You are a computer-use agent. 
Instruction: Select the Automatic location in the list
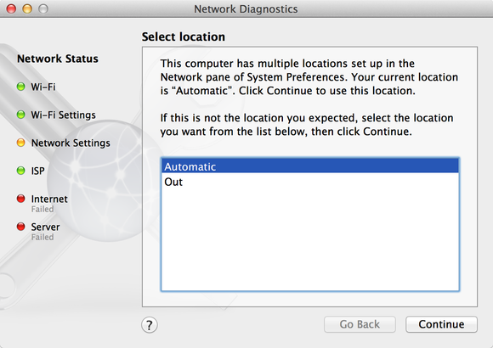(x=310, y=166)
